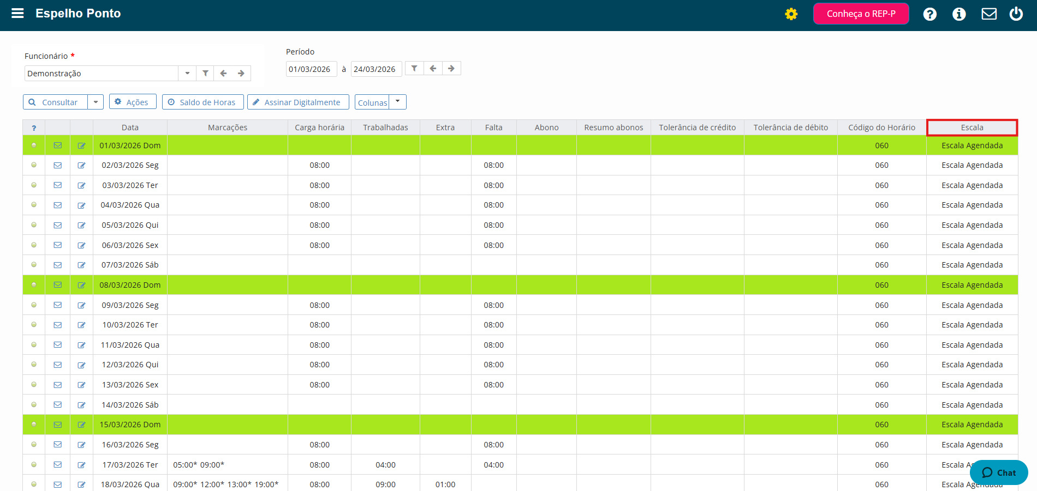Viewport: 1037px width, 491px height.
Task: Open help question mark icon
Action: click(x=929, y=14)
